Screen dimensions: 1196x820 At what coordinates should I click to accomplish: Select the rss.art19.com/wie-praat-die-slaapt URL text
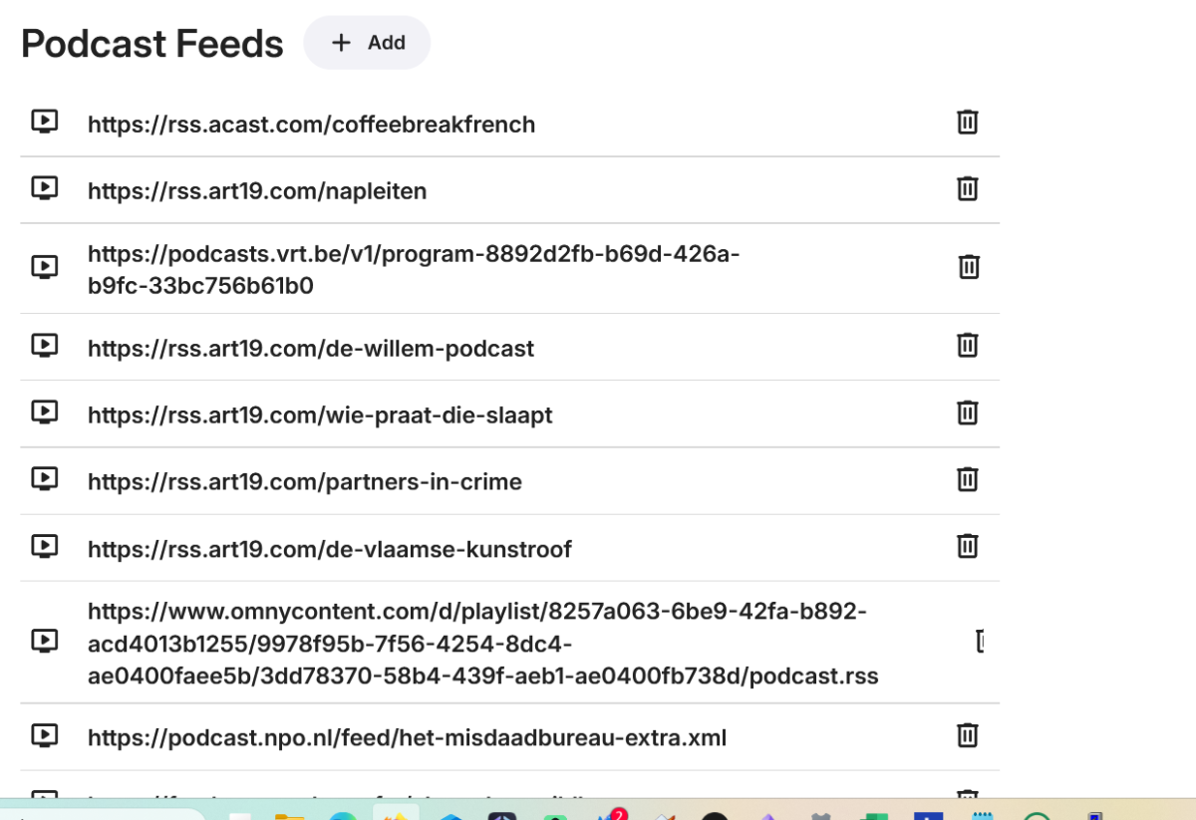tap(320, 414)
